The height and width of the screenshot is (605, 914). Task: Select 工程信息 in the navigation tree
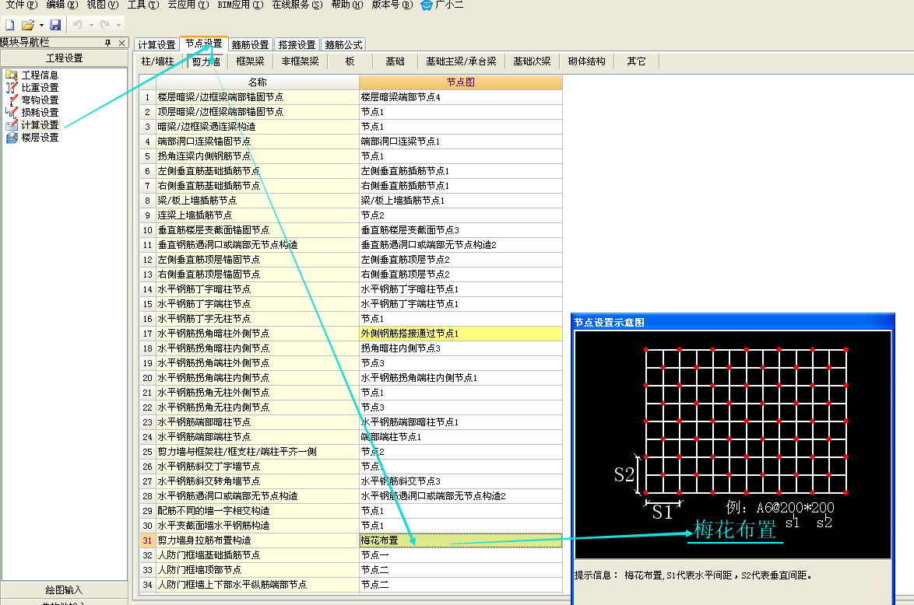[x=40, y=75]
